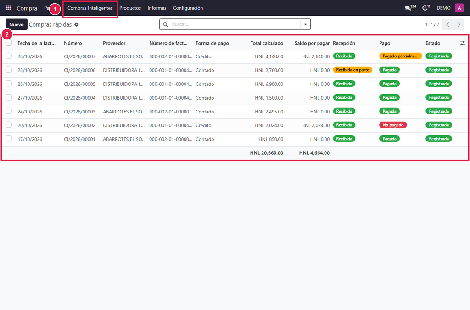
Task: Open the Configuración menu
Action: coord(188,8)
